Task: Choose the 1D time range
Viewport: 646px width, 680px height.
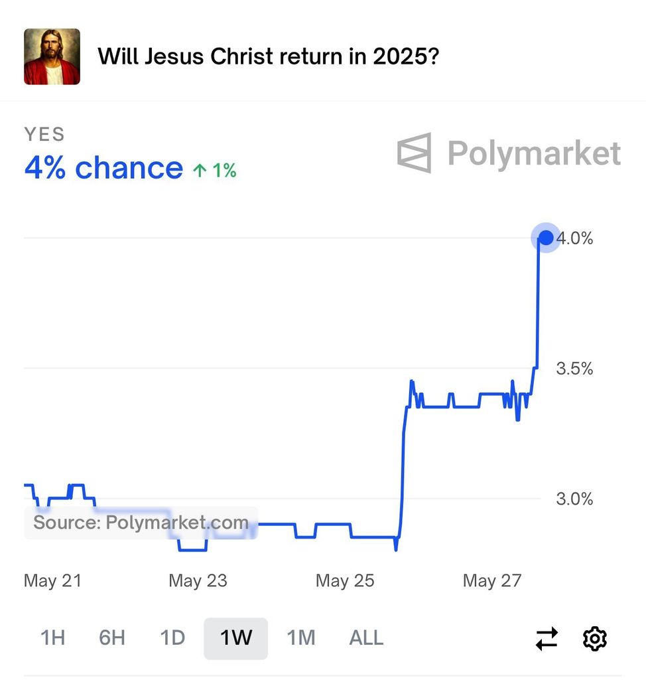Action: (x=172, y=638)
